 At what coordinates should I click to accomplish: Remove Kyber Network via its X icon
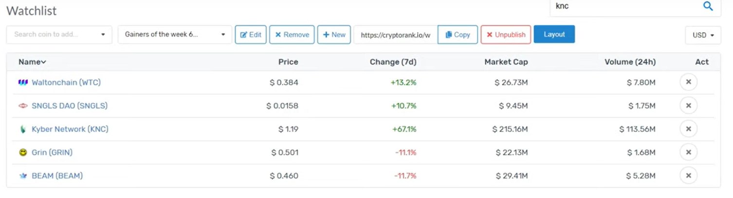click(688, 129)
